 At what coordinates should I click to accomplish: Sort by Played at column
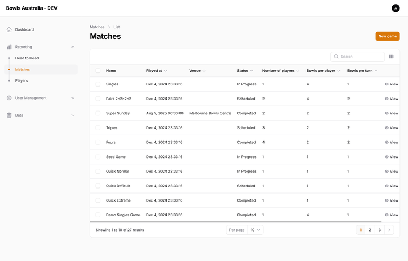point(156,71)
